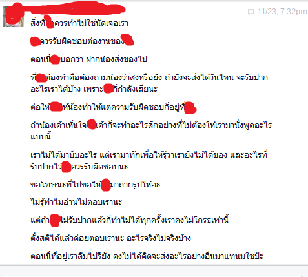Click the line starting เราไม่ได้มาบีบอะไร
Image resolution: width=308 pixels, height=277 pixels.
pos(149,154)
